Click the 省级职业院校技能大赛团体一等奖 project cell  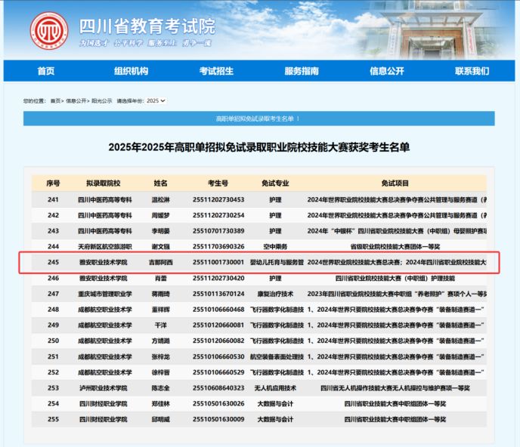[x=395, y=246]
